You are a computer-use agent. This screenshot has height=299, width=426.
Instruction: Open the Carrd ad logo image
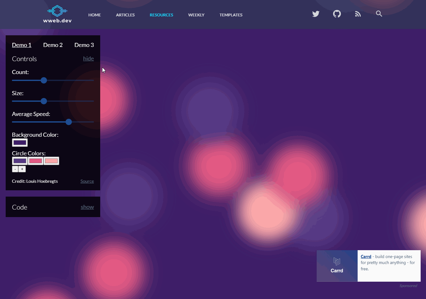pos(337,266)
